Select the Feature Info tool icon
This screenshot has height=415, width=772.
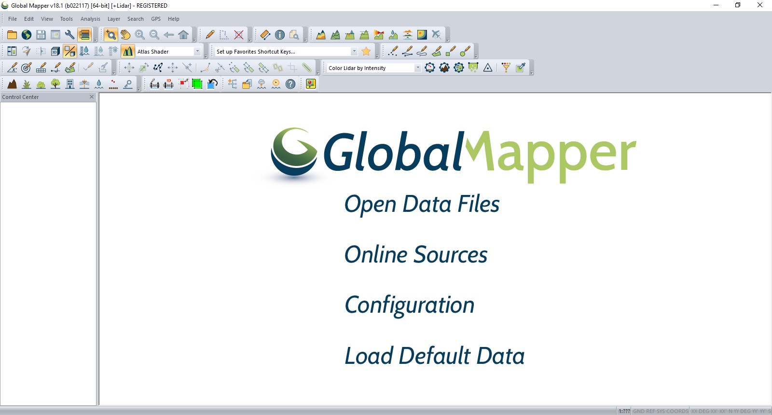point(280,35)
